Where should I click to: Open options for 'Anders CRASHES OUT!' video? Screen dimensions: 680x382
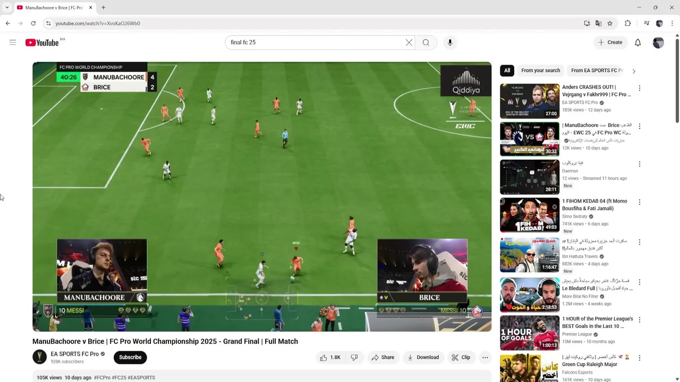[639, 88]
